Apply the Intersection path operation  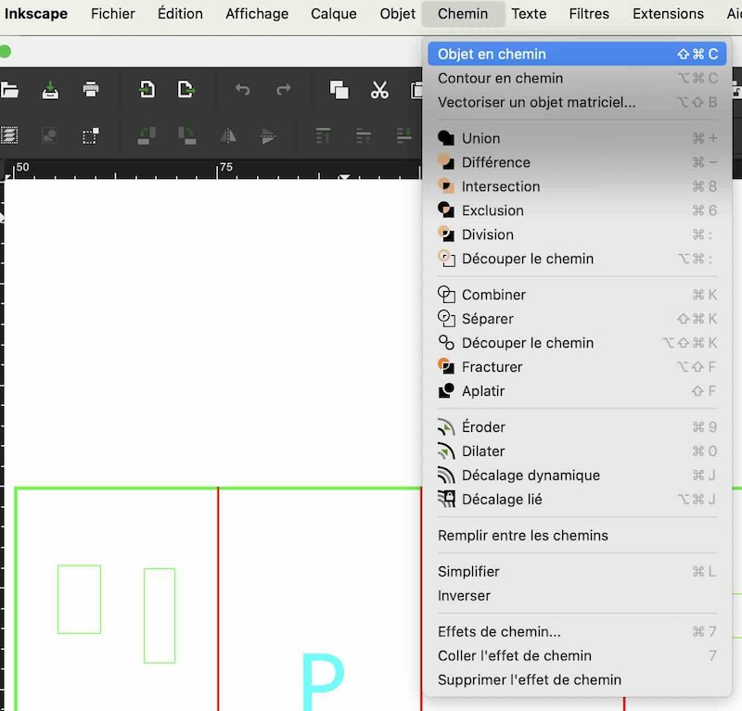pyautogui.click(x=577, y=186)
